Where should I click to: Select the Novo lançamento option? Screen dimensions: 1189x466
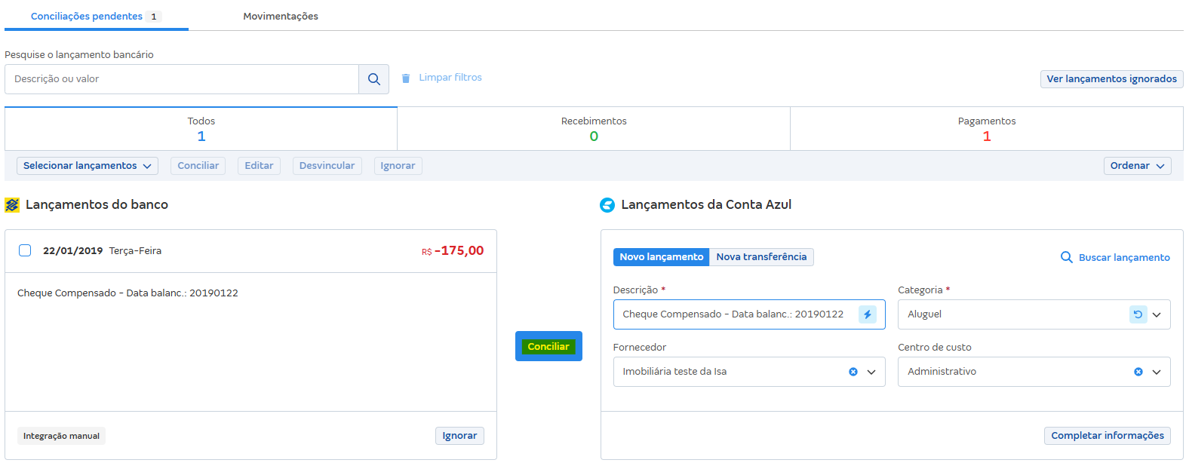661,257
